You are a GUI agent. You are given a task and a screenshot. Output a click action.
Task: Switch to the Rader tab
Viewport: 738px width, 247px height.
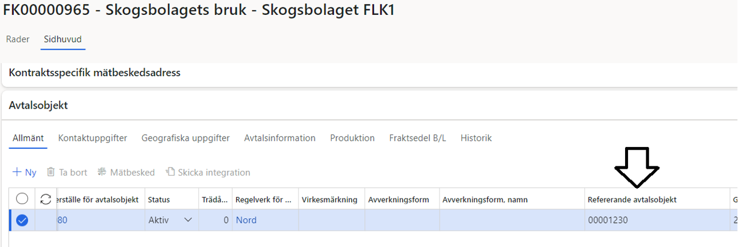pyautogui.click(x=18, y=39)
